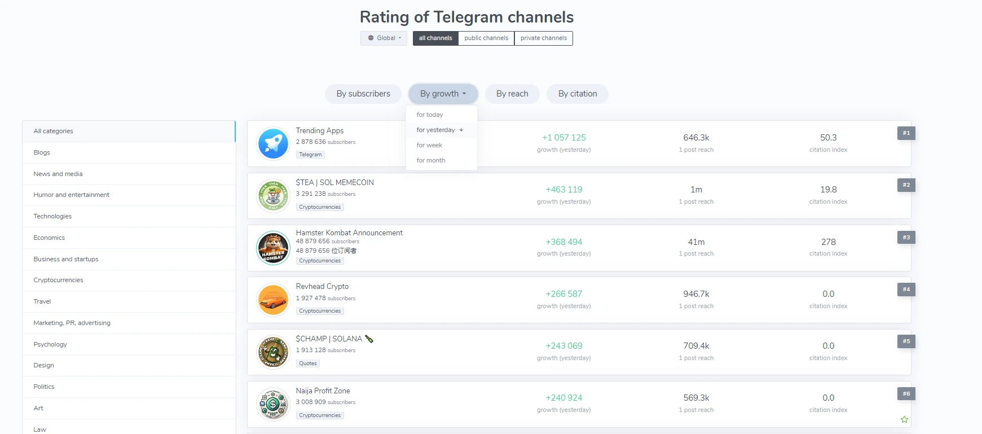Select the private channels filter
Screen dimensions: 982x434
543,38
